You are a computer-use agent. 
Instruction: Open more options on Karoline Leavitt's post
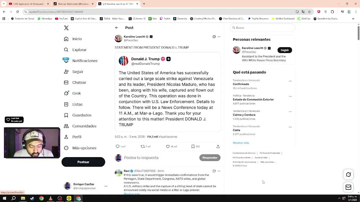(x=219, y=37)
